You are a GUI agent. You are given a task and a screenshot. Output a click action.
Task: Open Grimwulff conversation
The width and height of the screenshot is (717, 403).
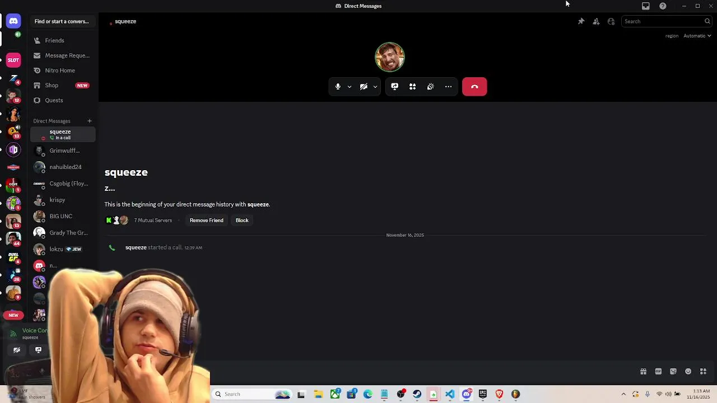[x=63, y=151]
